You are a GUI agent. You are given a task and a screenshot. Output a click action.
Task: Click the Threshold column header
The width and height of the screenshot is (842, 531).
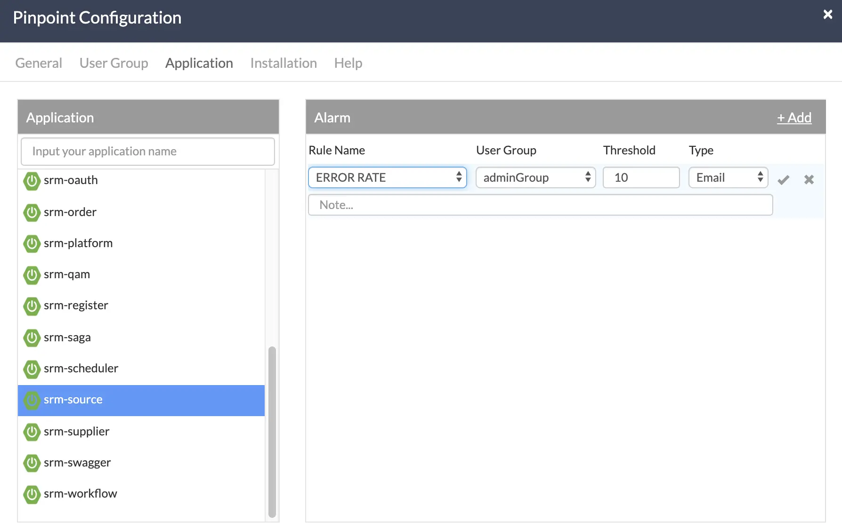click(629, 150)
